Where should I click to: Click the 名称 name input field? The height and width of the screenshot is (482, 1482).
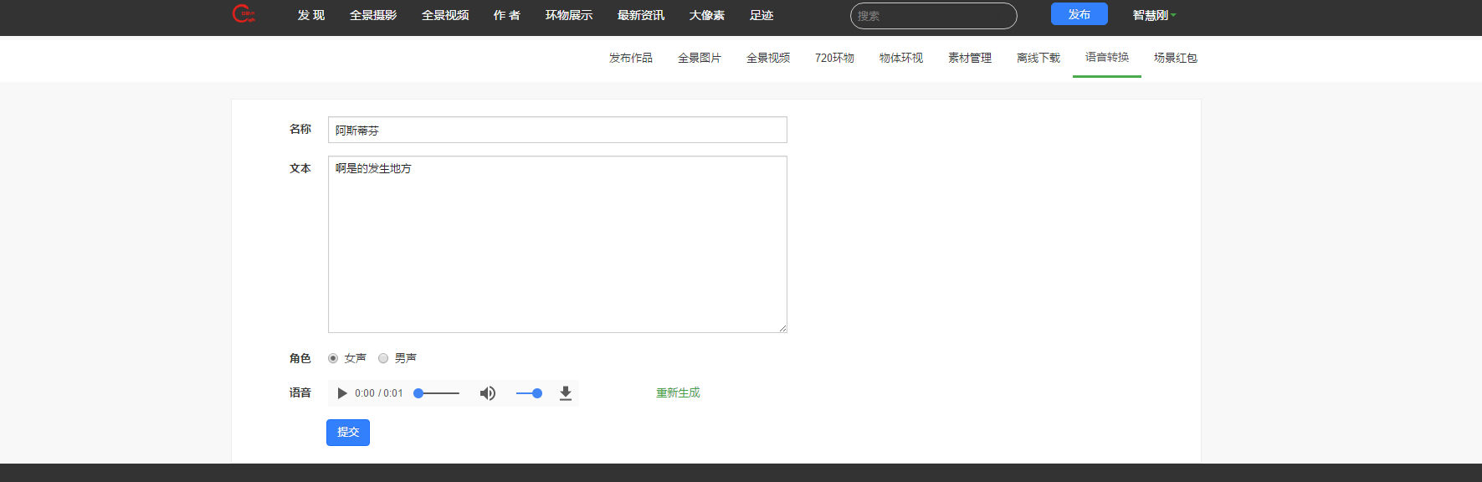(556, 130)
